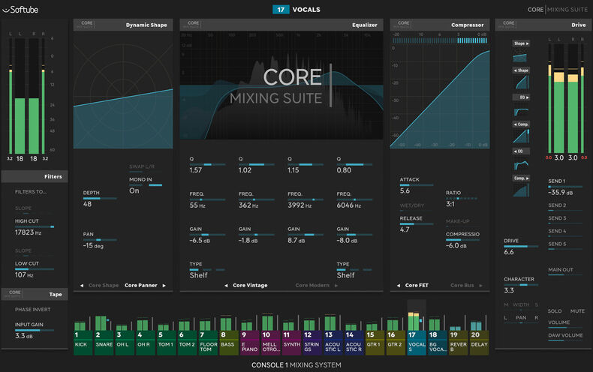Click the CORE badge in Equalizer header
The image size is (593, 372).
click(x=192, y=25)
